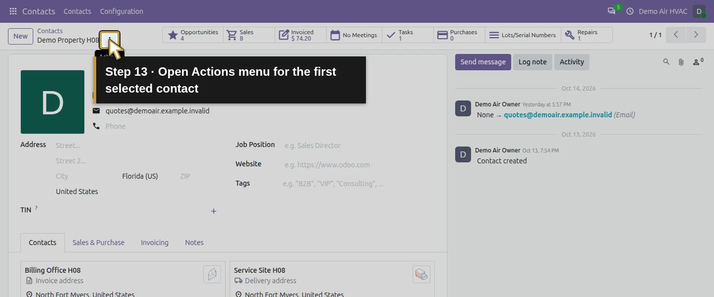Click the New button
The image size is (714, 297).
[x=20, y=36]
